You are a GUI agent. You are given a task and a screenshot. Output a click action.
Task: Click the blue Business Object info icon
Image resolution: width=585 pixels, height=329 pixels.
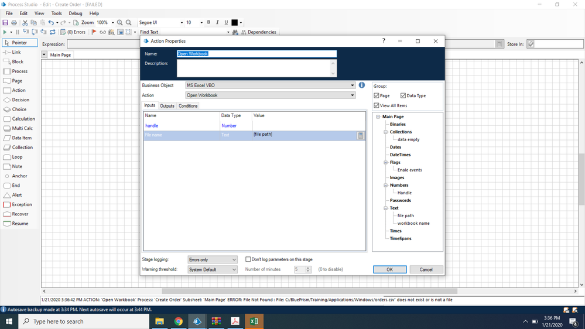362,85
